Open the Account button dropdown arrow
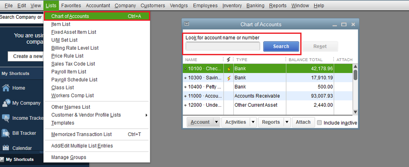 tap(216, 122)
